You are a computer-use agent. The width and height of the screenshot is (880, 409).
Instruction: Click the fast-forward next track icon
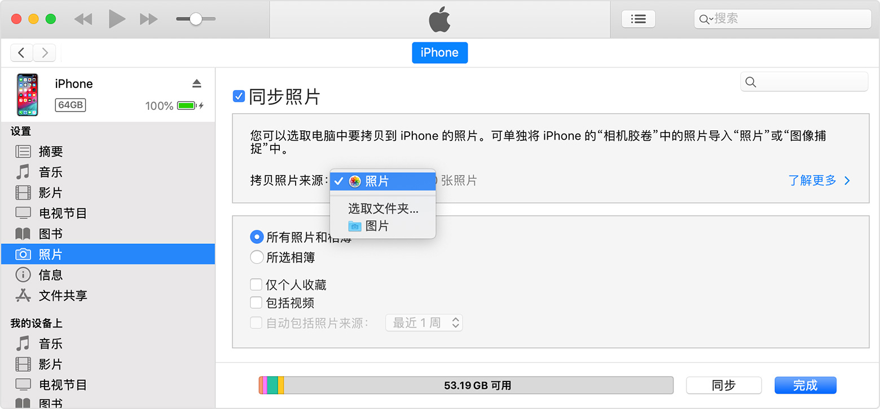tap(149, 19)
